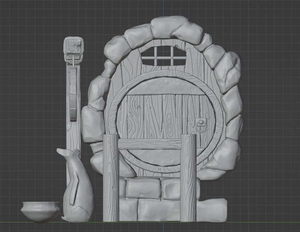Select the door knocker ring handle
Viewport: 300px width, 232px height.
200,125
